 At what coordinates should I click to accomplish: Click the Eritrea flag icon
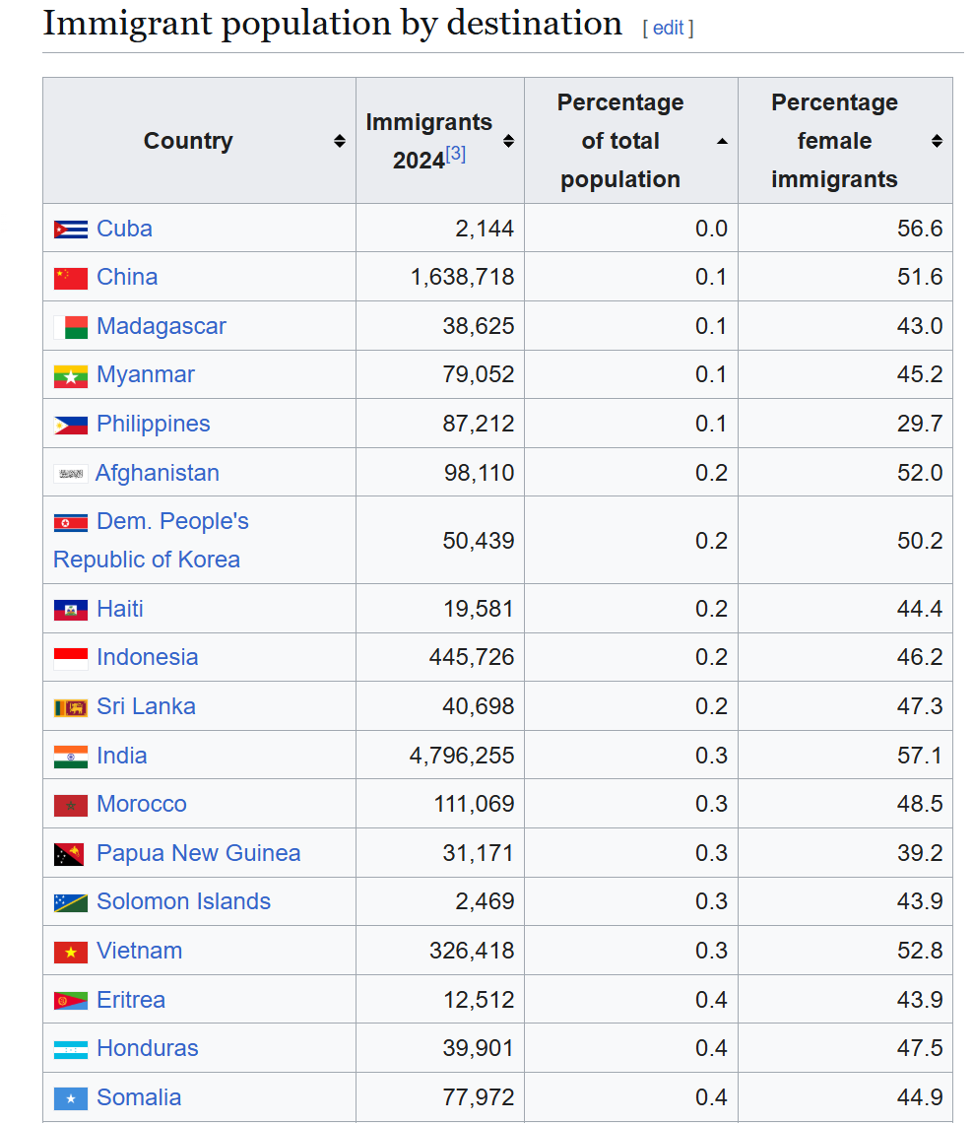tap(71, 1001)
